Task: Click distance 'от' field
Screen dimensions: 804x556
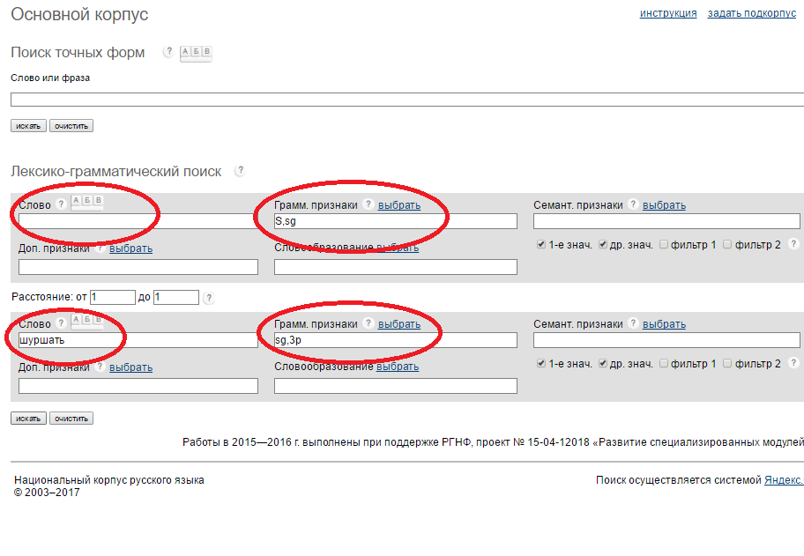Action: tap(112, 297)
